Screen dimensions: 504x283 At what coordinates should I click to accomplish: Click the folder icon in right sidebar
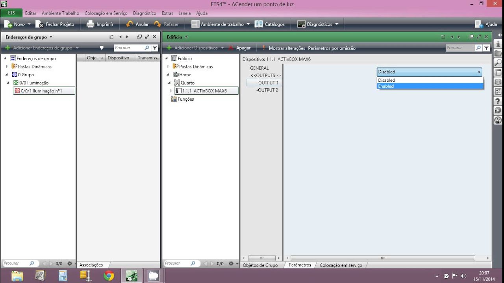[498, 53]
